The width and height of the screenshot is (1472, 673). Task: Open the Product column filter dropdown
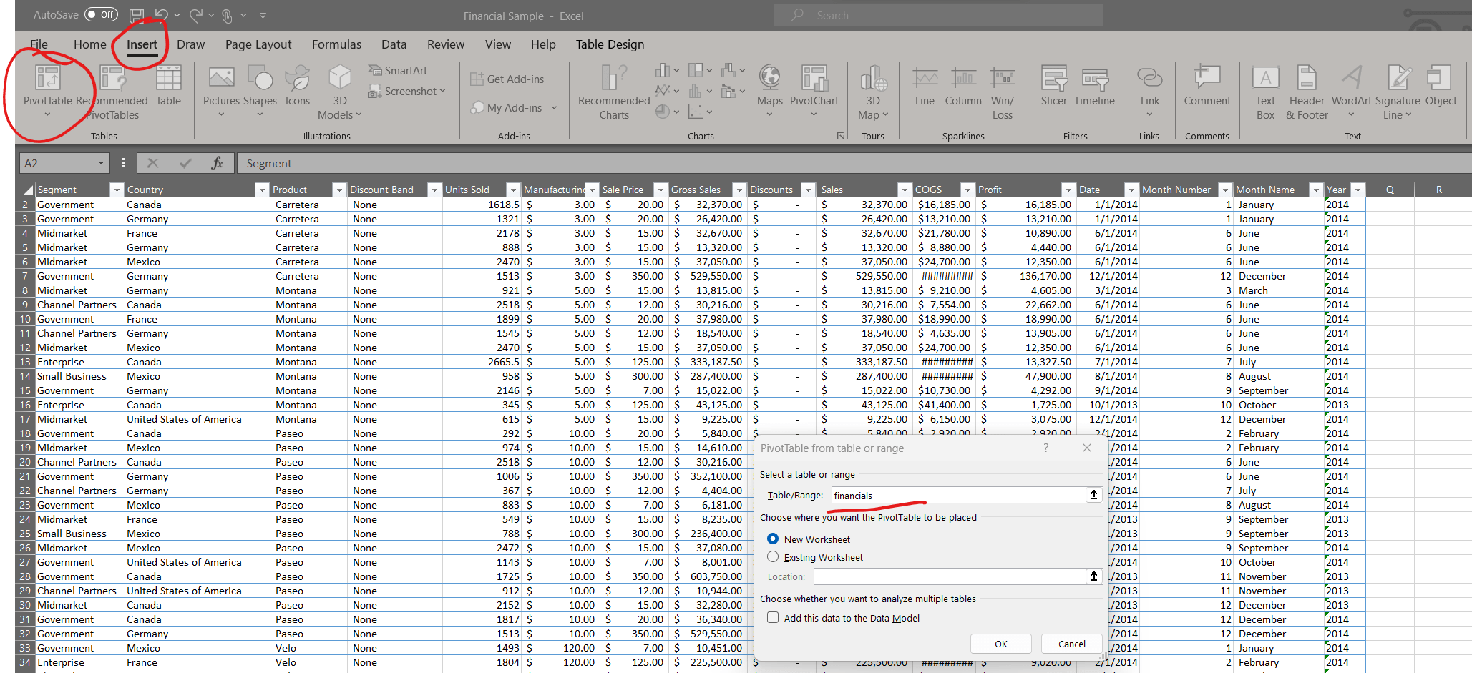339,190
